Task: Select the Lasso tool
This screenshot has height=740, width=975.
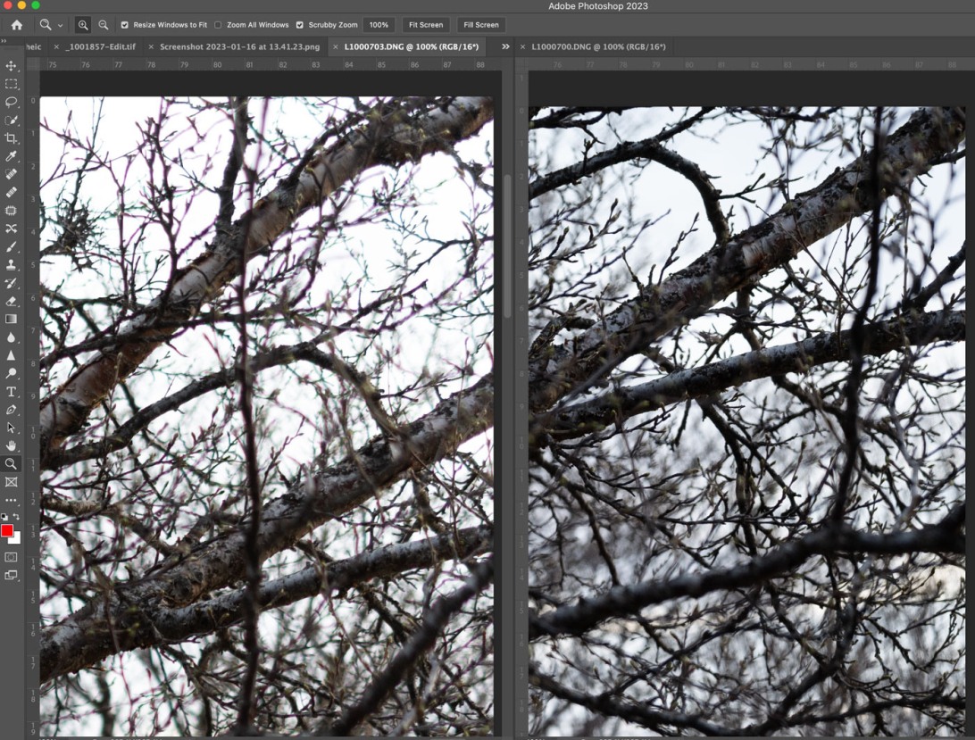Action: tap(11, 102)
